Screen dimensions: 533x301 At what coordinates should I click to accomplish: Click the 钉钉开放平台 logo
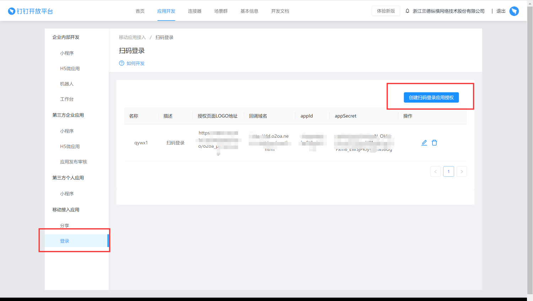pos(30,11)
